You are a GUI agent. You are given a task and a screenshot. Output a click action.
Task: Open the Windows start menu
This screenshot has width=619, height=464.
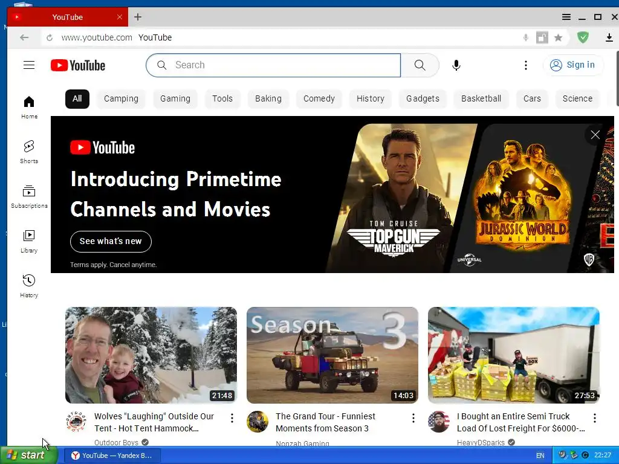tap(28, 456)
